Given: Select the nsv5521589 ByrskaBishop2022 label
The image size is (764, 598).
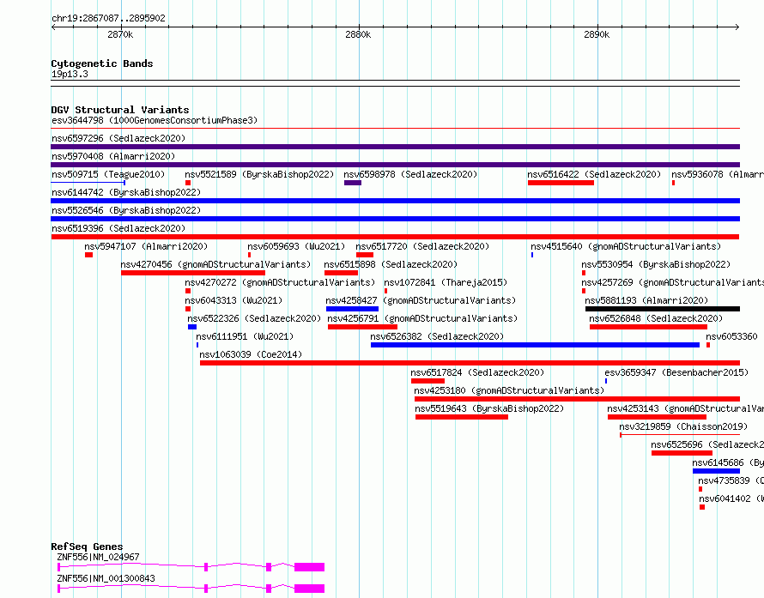Looking at the screenshot, I should [259, 174].
